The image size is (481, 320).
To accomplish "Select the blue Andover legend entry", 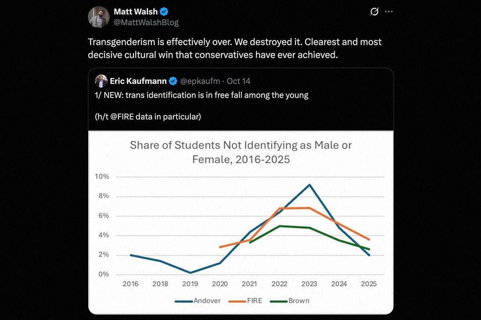I will tap(198, 300).
